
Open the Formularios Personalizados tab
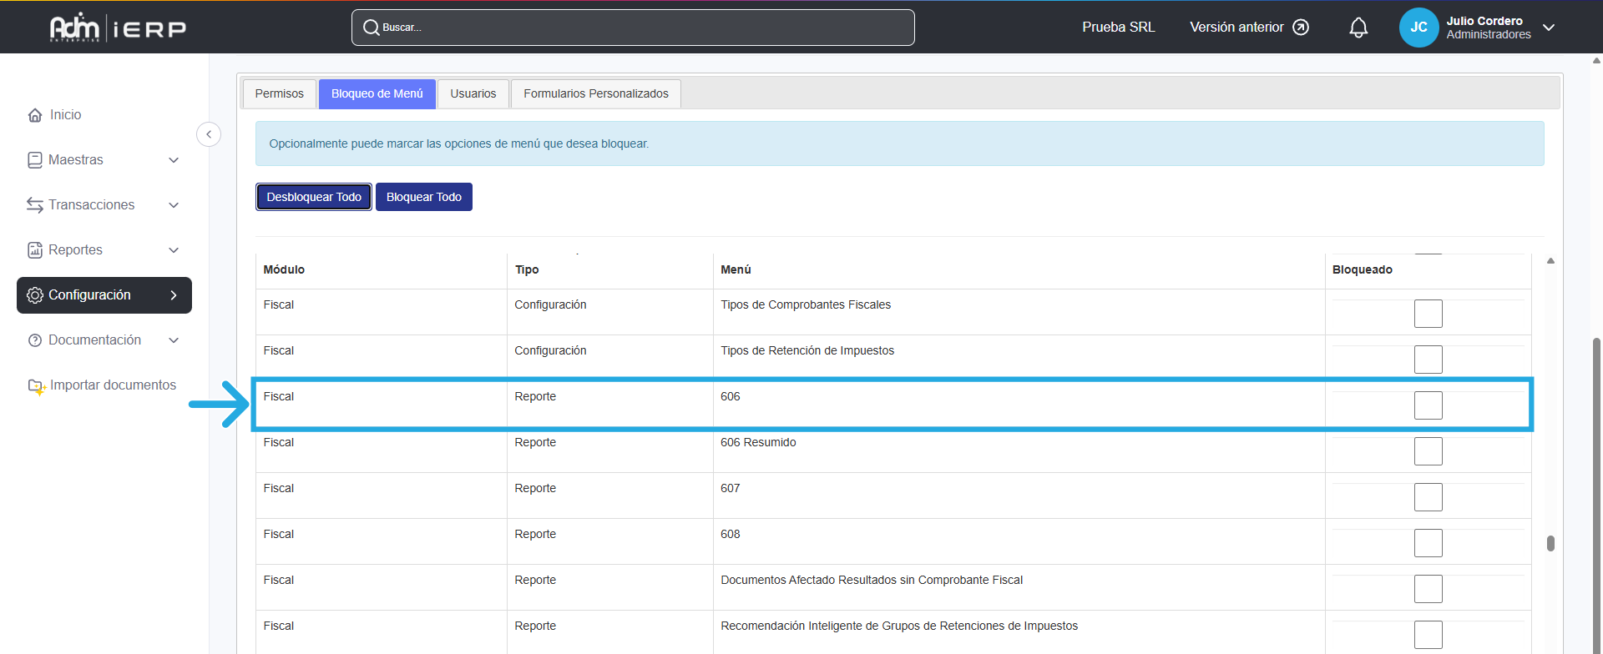[595, 93]
